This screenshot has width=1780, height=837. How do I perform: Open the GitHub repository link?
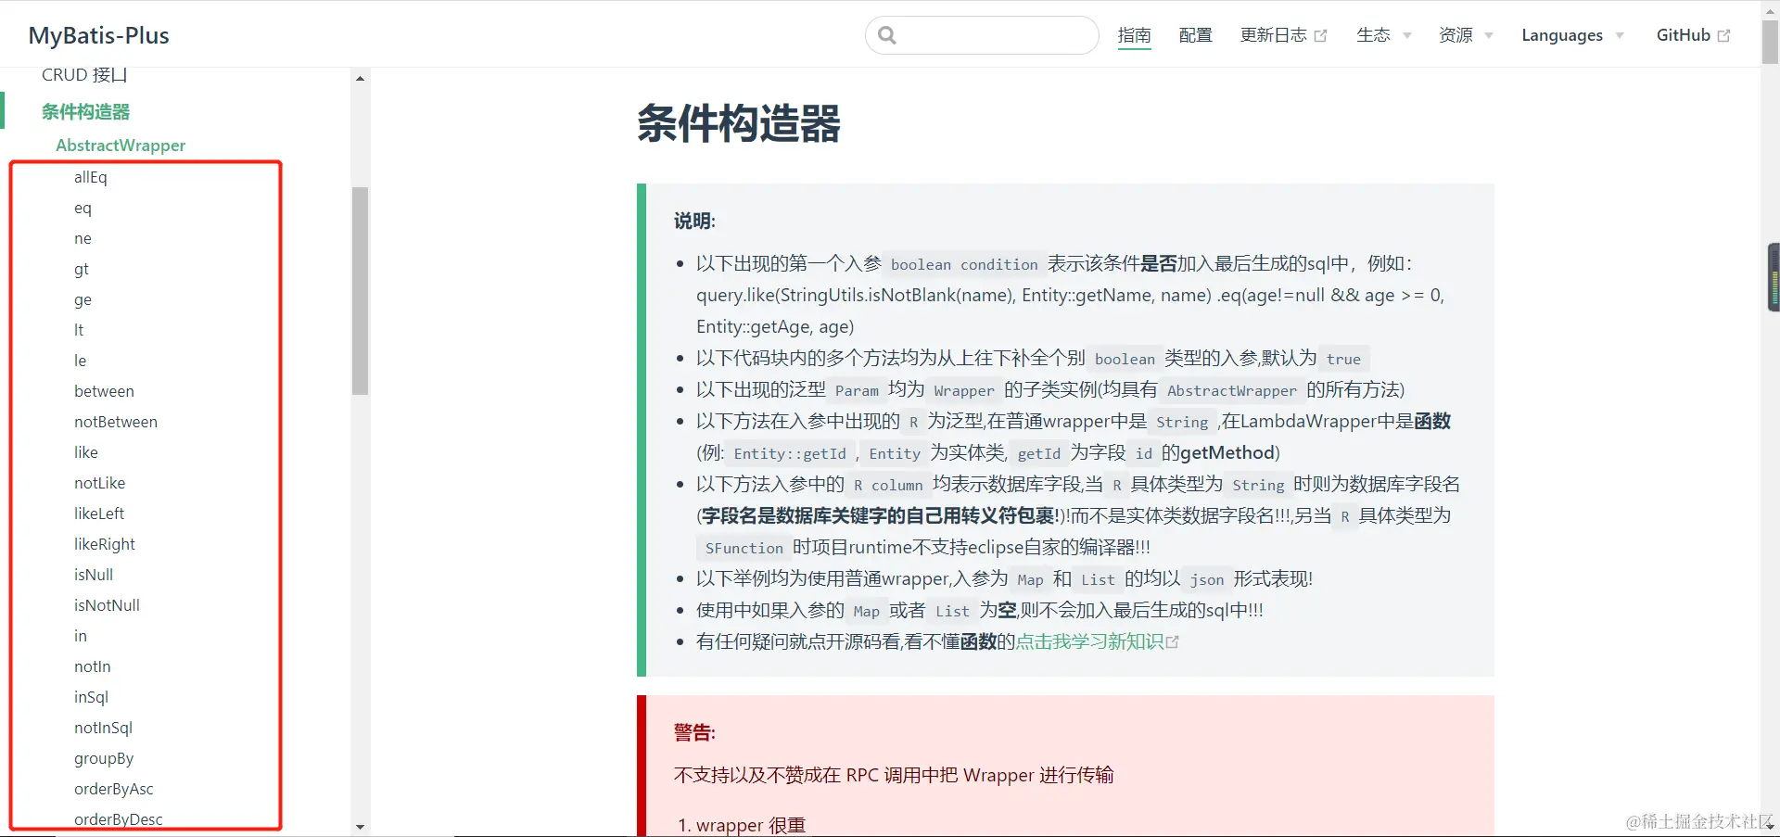1684,35
